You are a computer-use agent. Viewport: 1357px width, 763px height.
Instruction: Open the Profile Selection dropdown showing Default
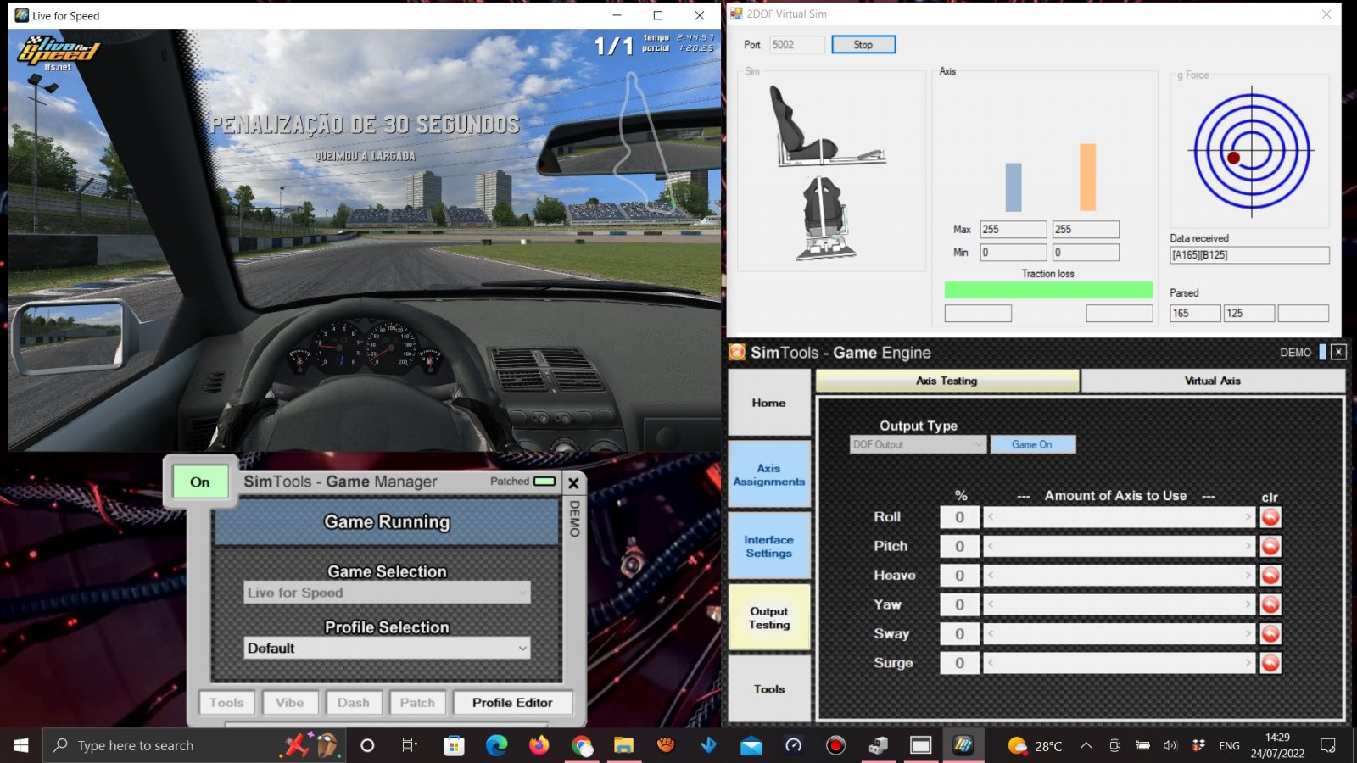[x=387, y=648]
